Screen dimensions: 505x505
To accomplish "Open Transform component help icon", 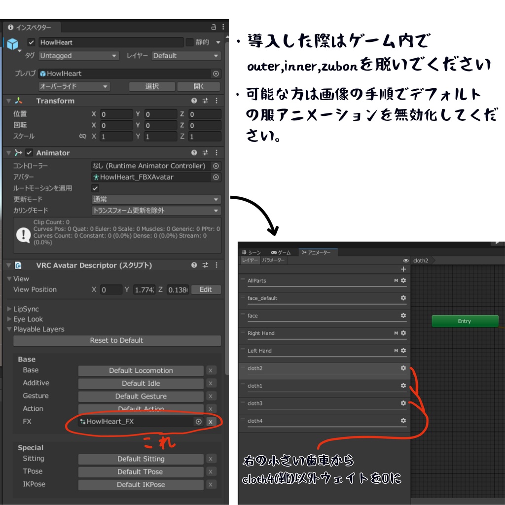I will coord(194,101).
